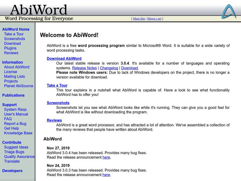241x181 pixels.
Task: Open the 3.0.3 release announcement 'here' link
Action: tap(106, 175)
